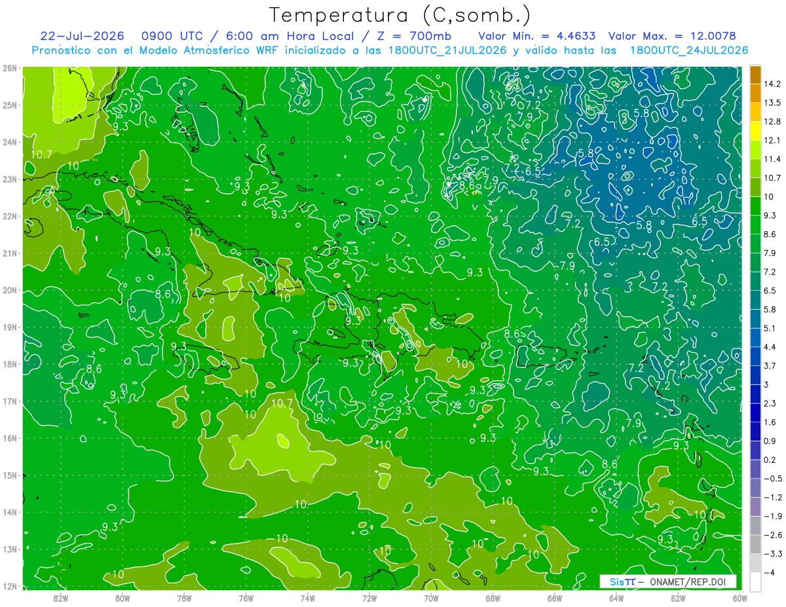The width and height of the screenshot is (786, 607).
Task: Click the "60W" longitude axis label
Action: 739,597
